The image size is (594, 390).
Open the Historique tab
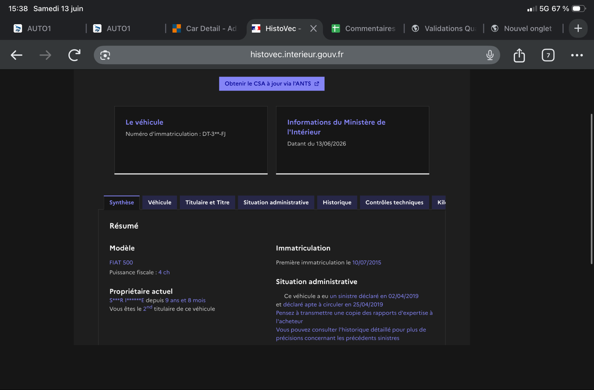pyautogui.click(x=337, y=202)
